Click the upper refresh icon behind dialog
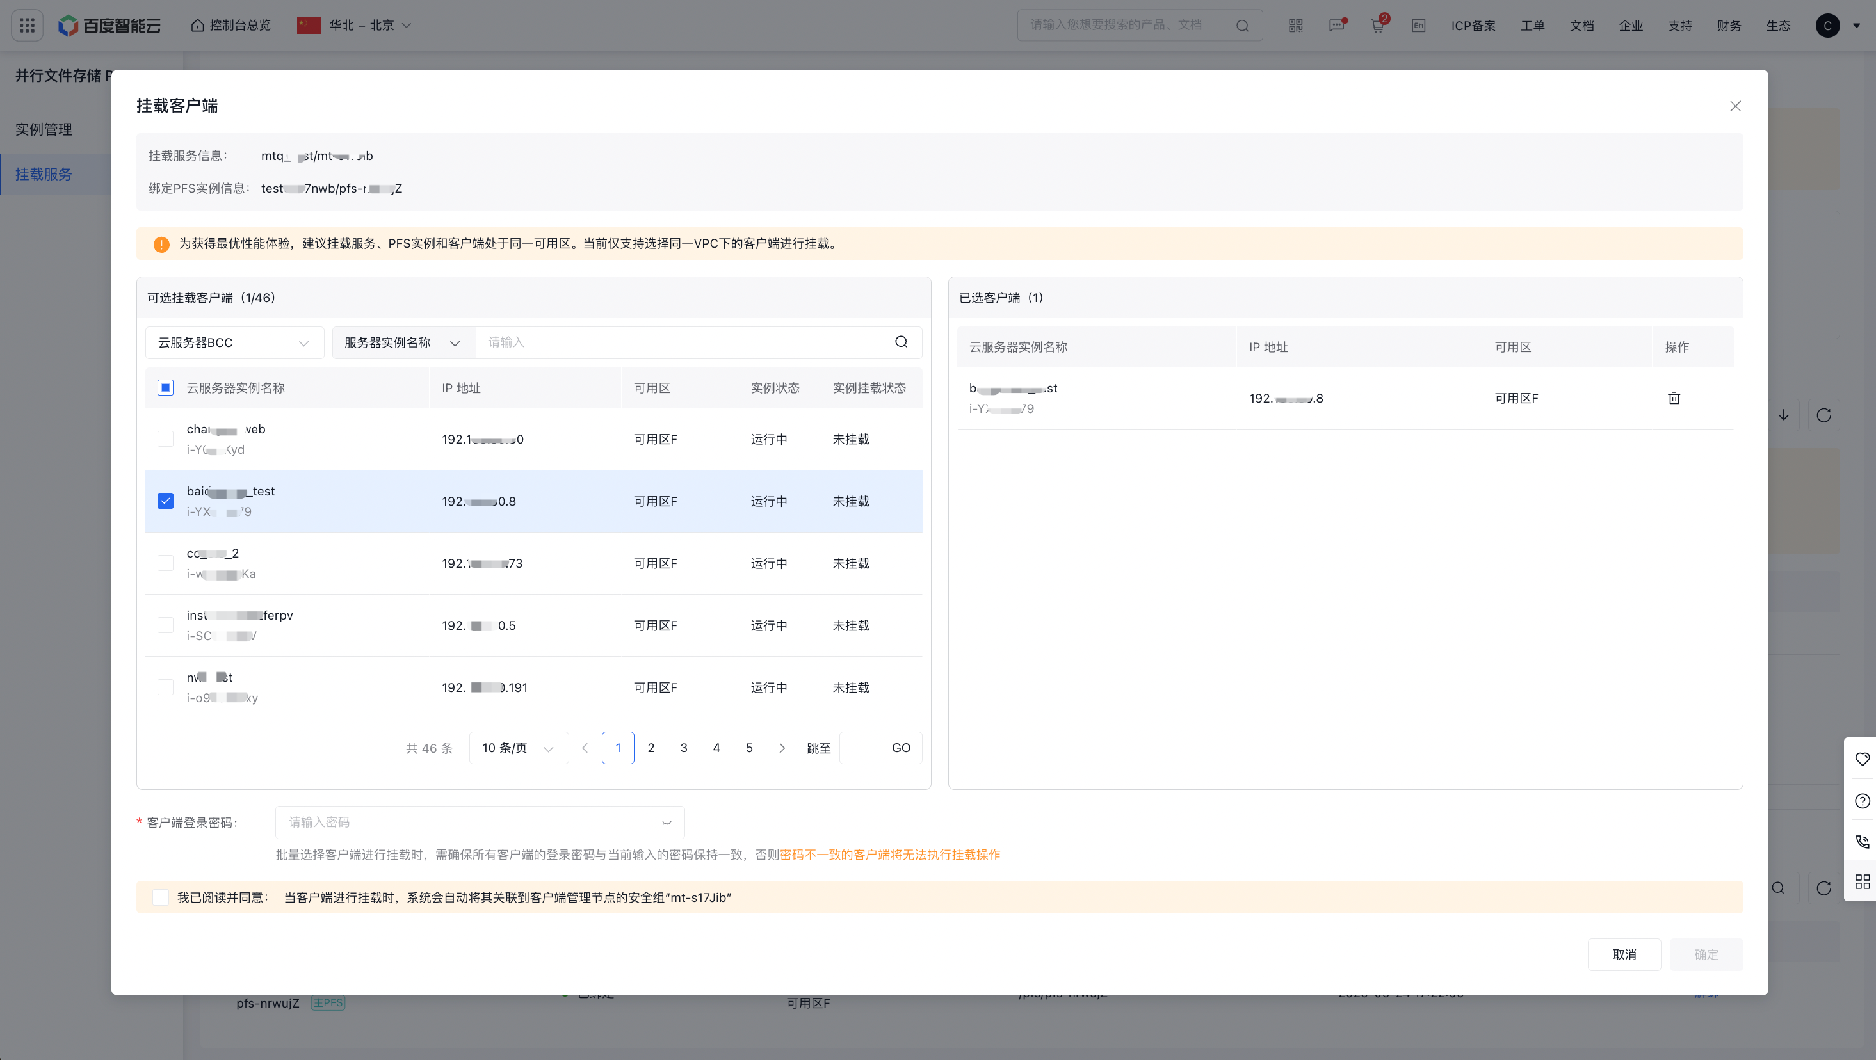1876x1060 pixels. pyautogui.click(x=1823, y=415)
